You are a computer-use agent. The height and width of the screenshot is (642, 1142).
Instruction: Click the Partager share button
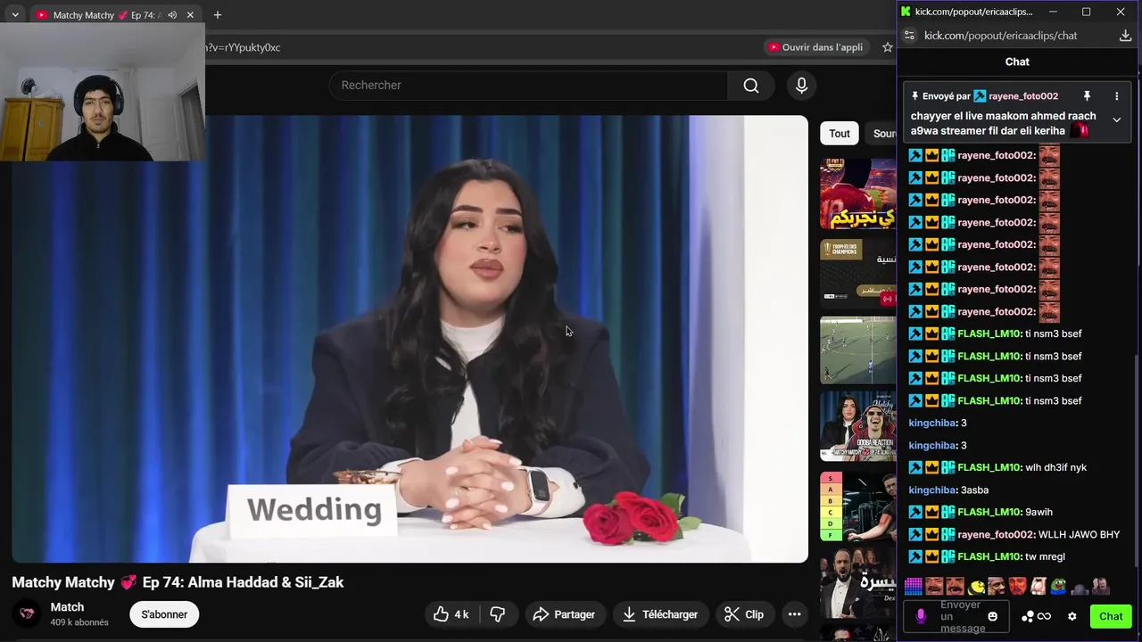point(564,614)
